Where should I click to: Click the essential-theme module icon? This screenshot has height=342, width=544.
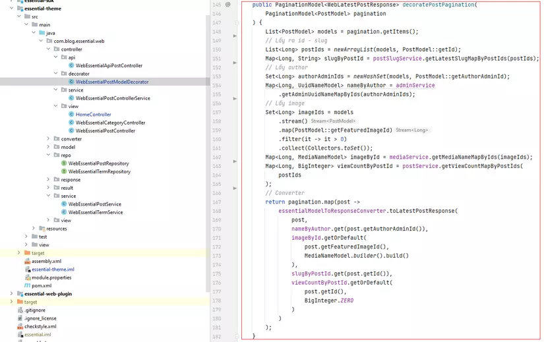(19, 9)
